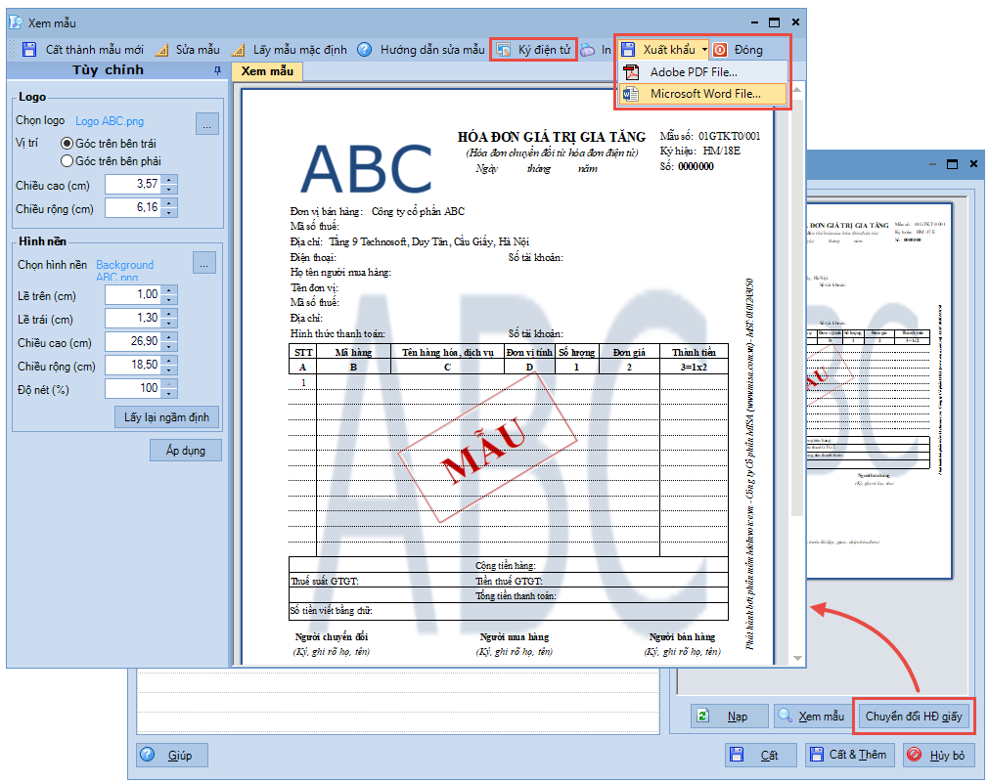Increase the logo Chiều cao spinner value

(x=169, y=179)
